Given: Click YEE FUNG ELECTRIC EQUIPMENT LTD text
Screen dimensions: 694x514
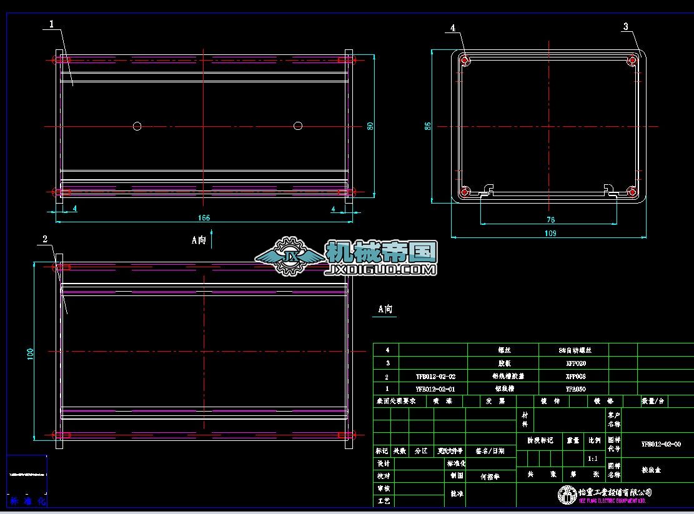Looking at the screenshot, I should [612, 501].
